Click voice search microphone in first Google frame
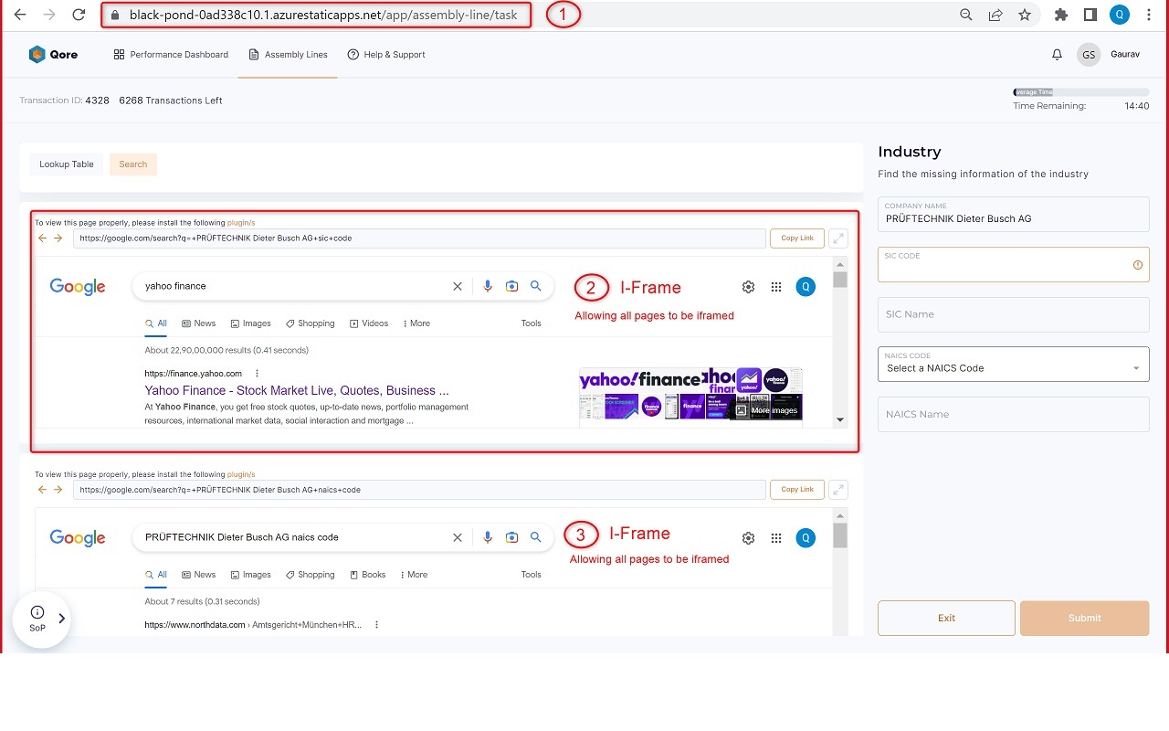This screenshot has height=731, width=1169. 488,286
